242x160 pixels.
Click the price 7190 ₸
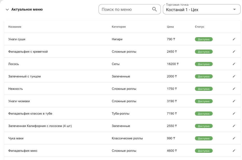172,114
